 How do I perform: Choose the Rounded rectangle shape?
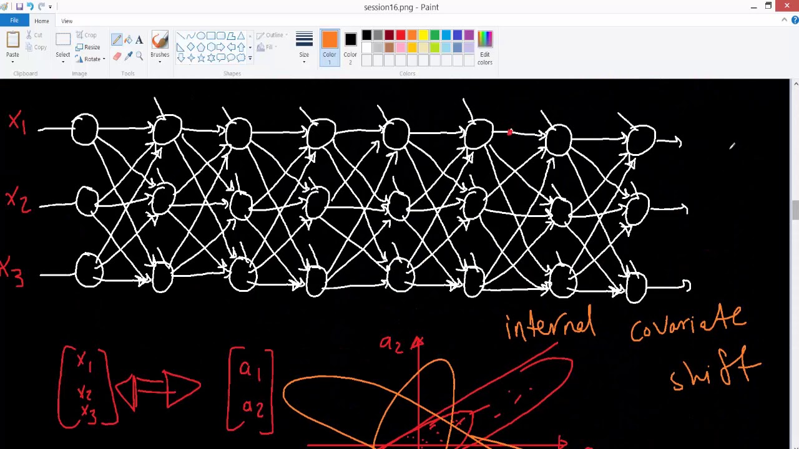point(220,36)
